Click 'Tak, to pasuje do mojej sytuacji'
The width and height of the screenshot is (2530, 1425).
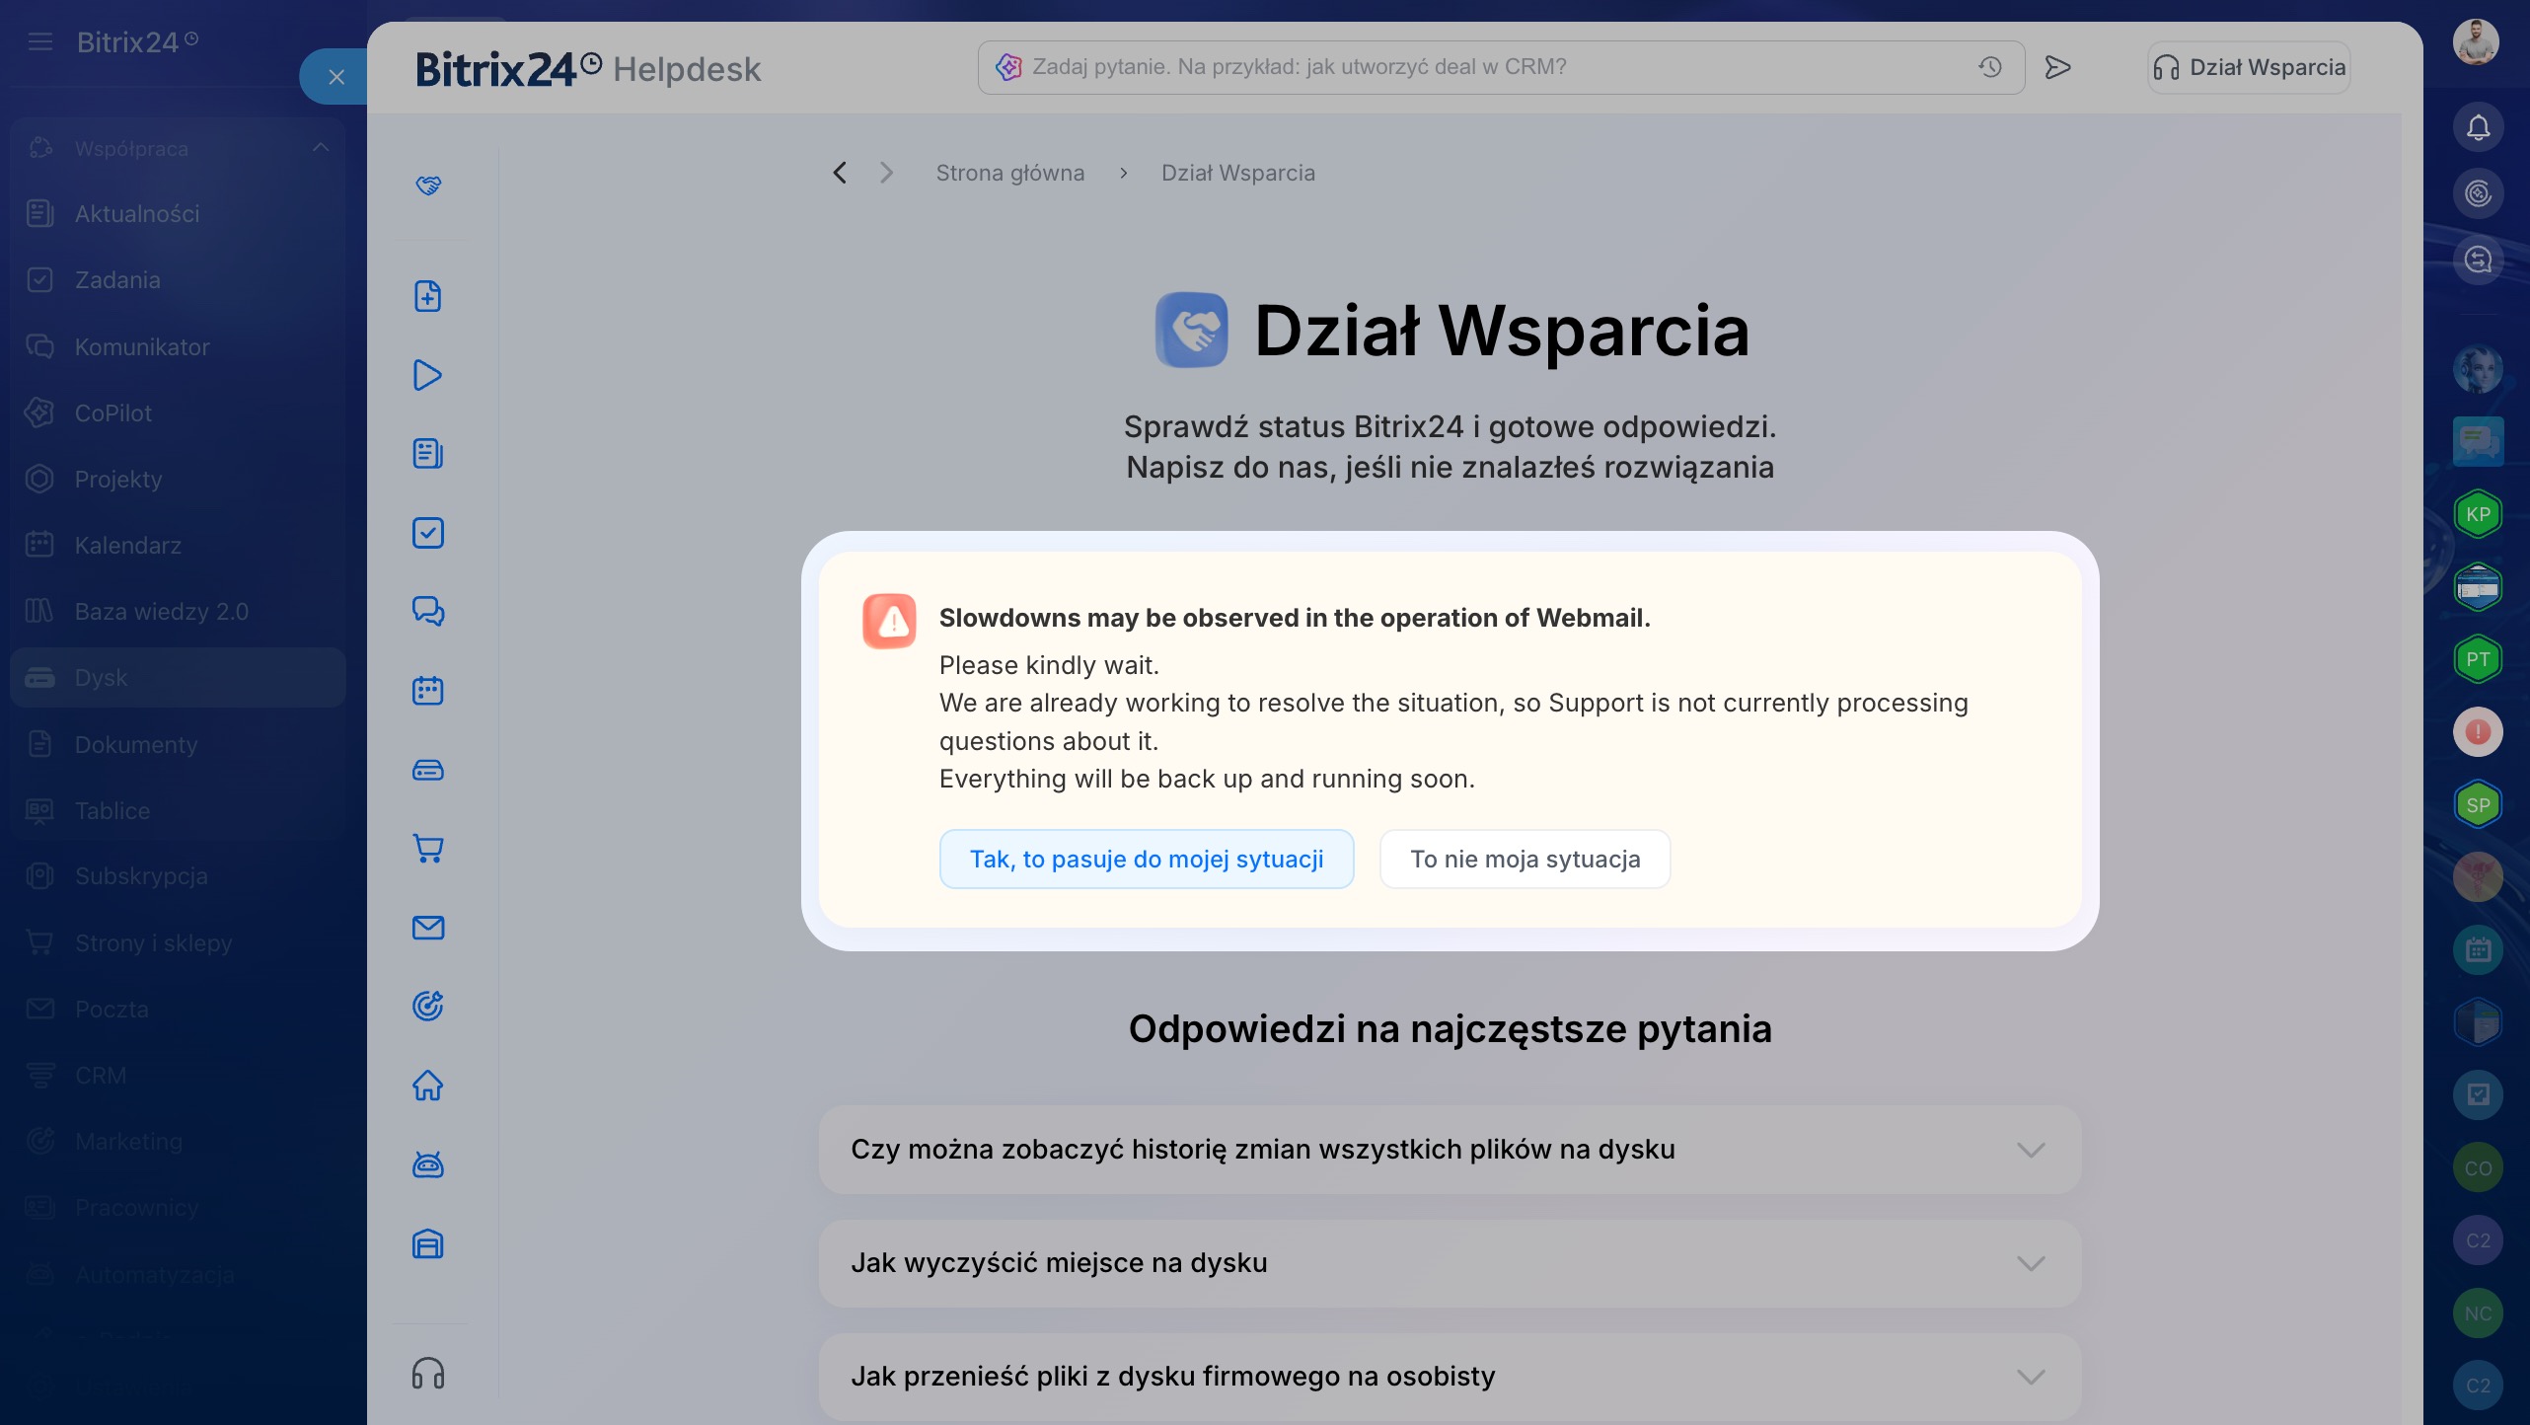pyautogui.click(x=1147, y=859)
